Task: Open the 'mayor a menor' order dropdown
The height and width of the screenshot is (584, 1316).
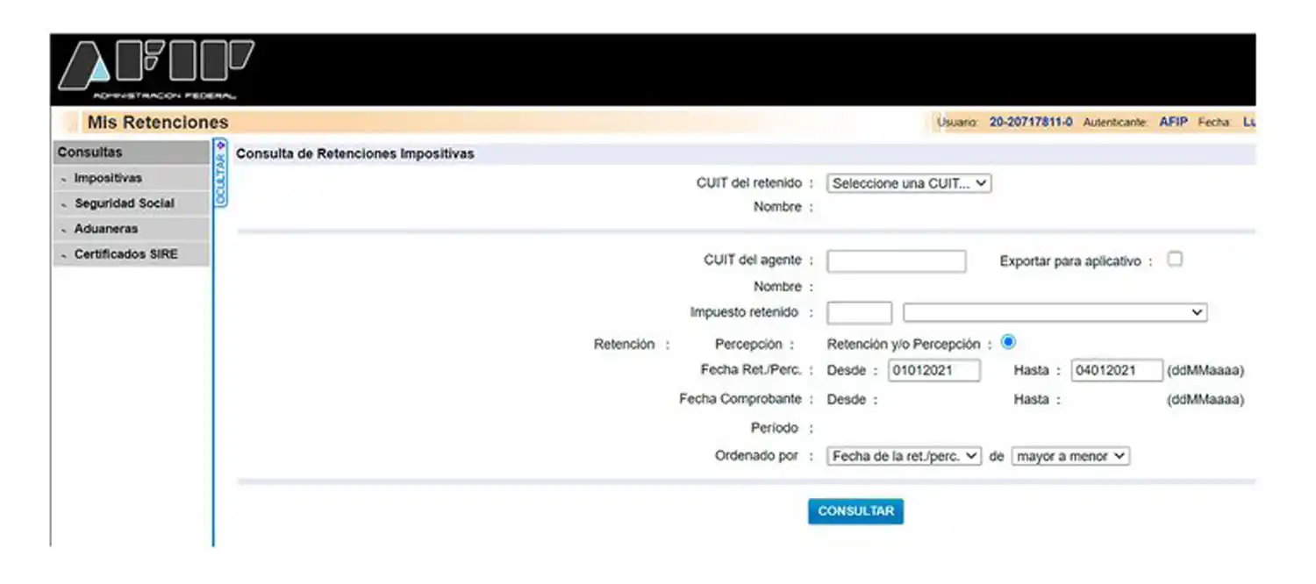Action: pyautogui.click(x=1070, y=456)
